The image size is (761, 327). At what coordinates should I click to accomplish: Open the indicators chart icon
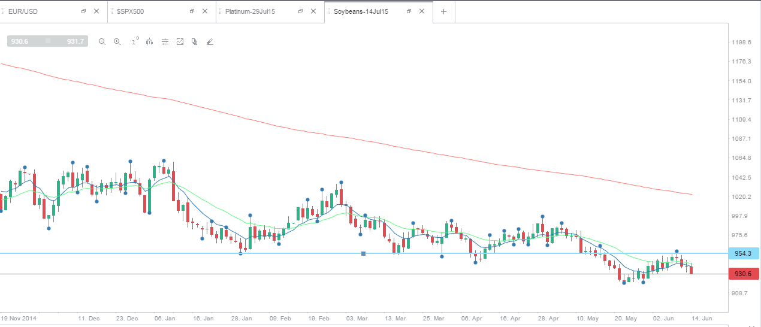click(x=180, y=42)
